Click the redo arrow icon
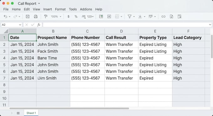Image resolution: width=213 pixels, height=116 pixels. click(15, 17)
